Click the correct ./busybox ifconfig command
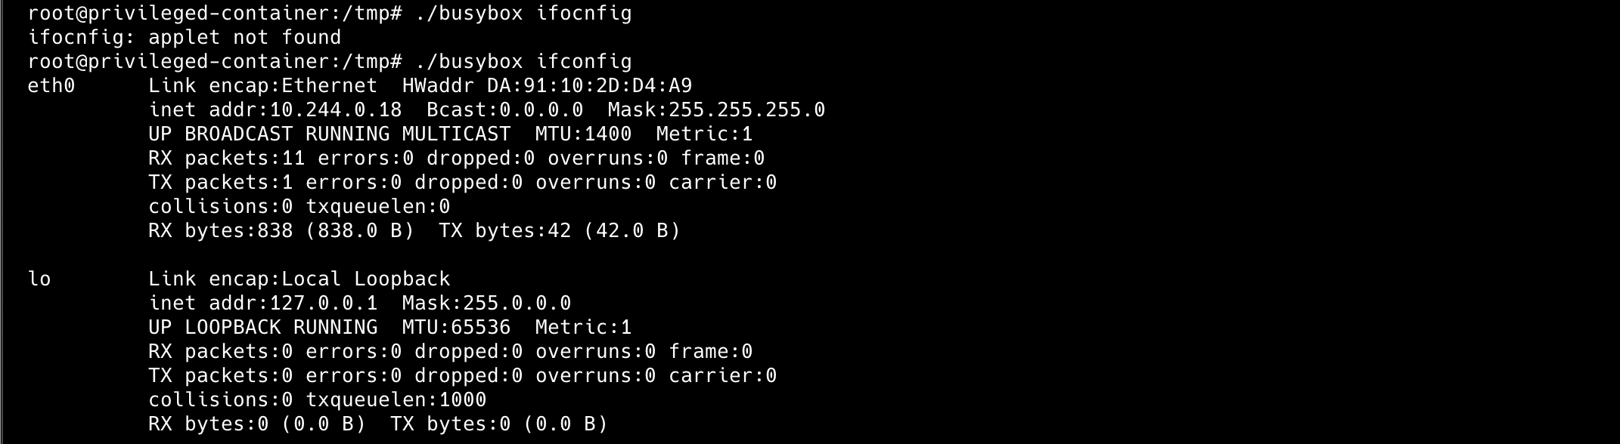 tap(523, 62)
